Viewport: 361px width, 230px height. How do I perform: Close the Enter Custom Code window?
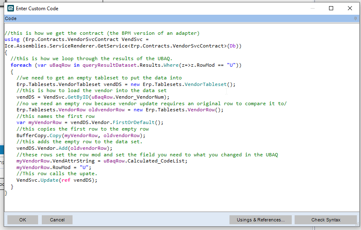coord(350,8)
